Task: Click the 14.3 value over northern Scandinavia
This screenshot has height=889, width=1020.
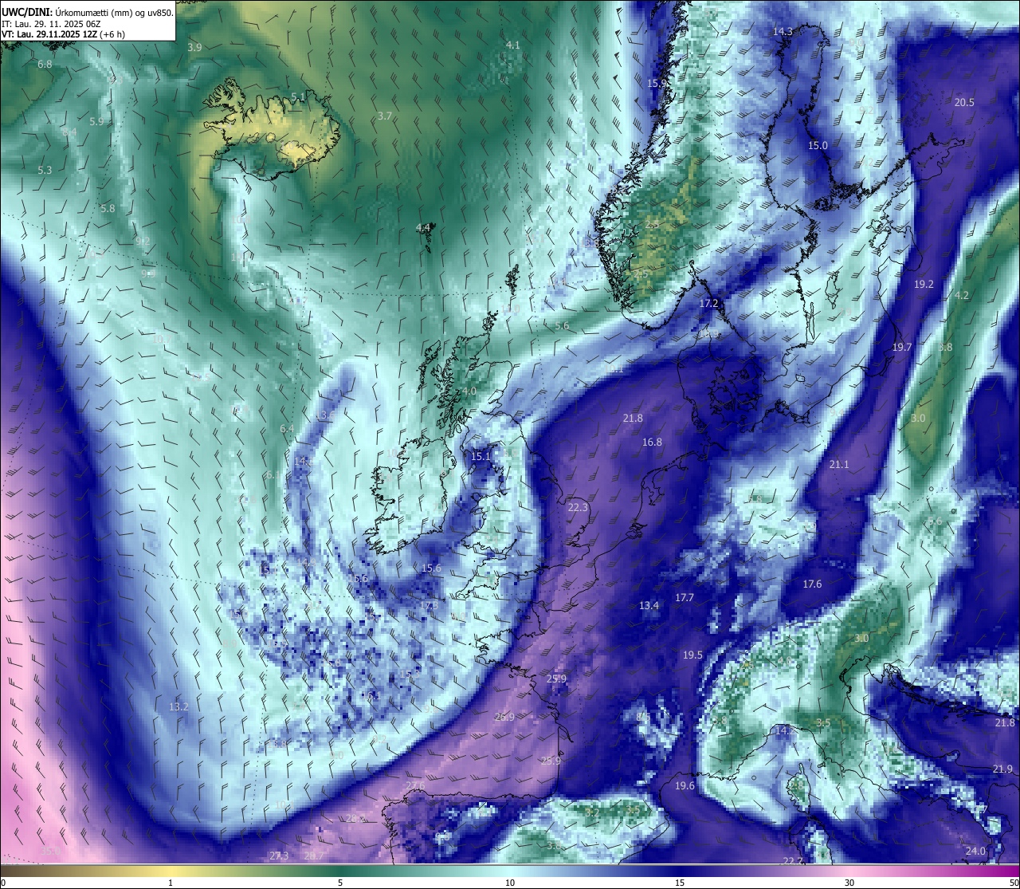Action: pyautogui.click(x=783, y=31)
